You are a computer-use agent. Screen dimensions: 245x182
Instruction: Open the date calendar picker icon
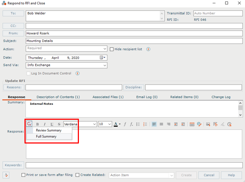103,58
